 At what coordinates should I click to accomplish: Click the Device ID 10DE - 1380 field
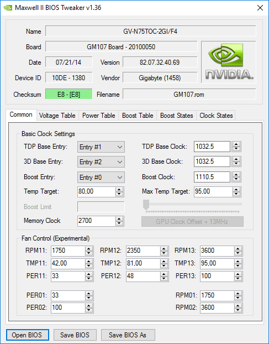69,77
